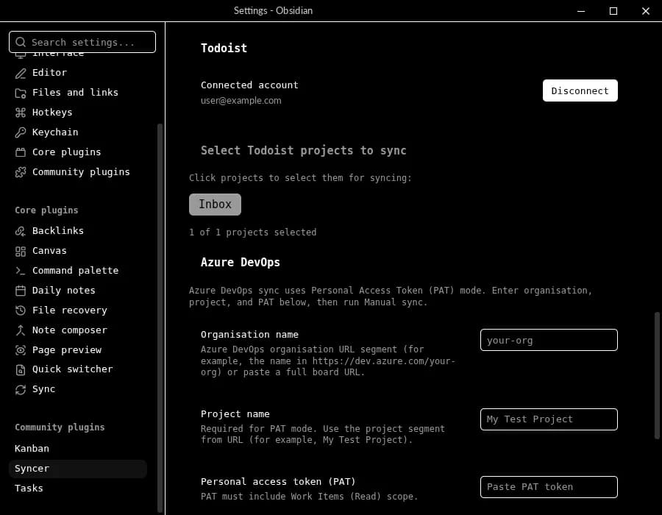Image resolution: width=662 pixels, height=515 pixels.
Task: Click the Backlinks link icon
Action: pyautogui.click(x=21, y=231)
